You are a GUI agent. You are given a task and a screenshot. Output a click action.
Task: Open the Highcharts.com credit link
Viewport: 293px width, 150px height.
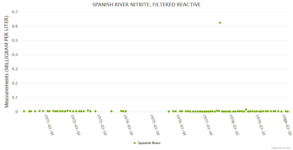coord(281,148)
